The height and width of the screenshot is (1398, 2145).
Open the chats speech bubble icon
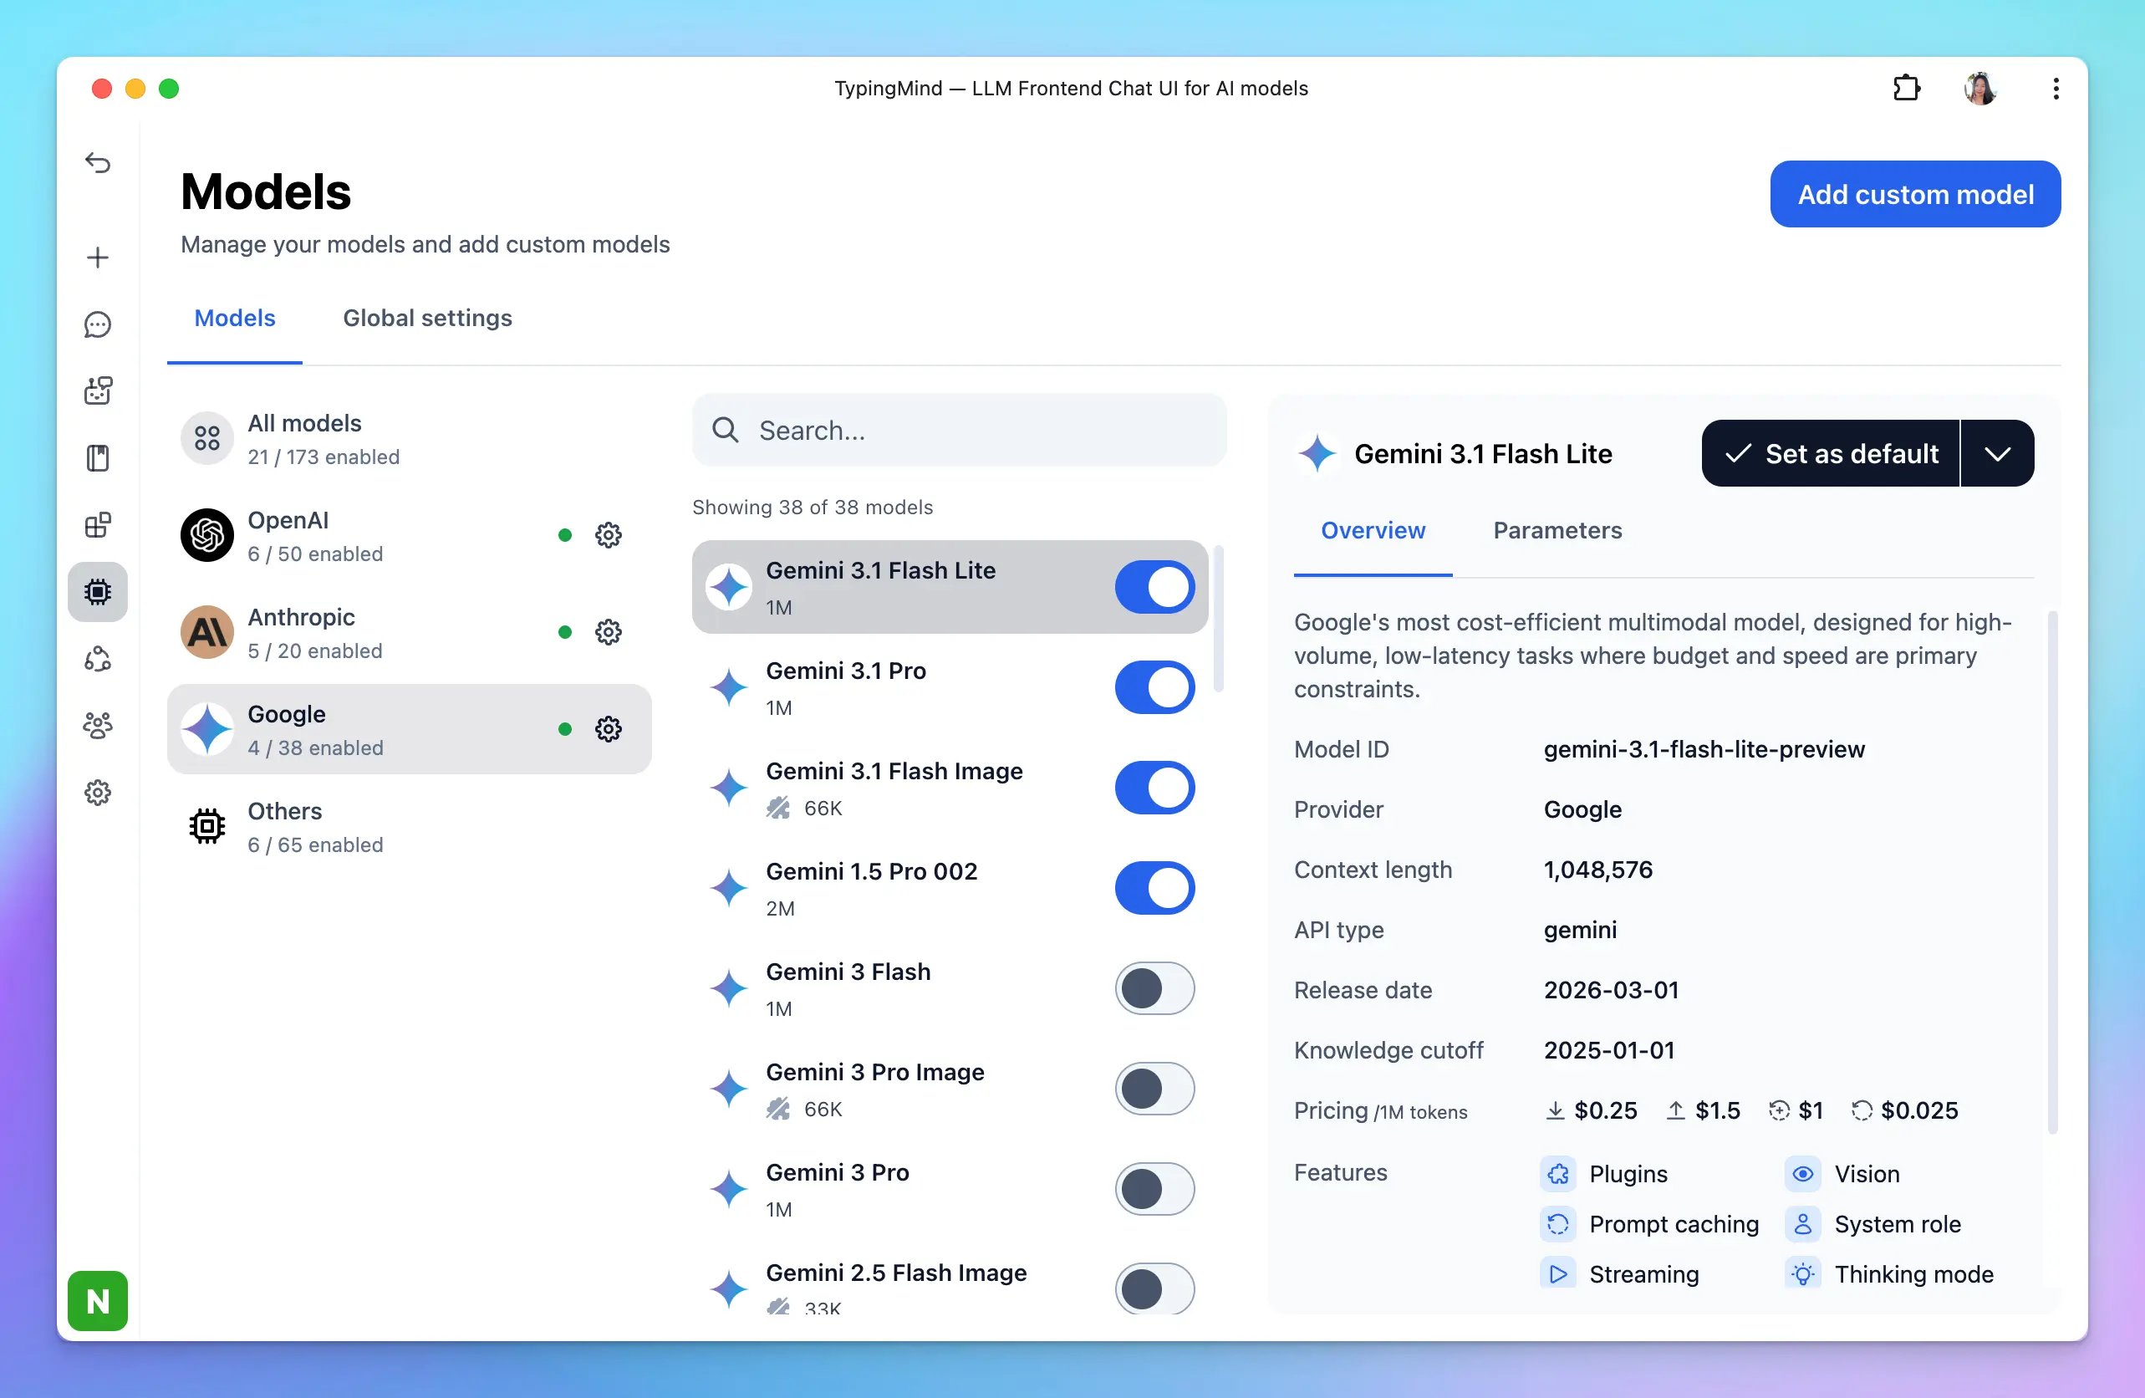coord(97,324)
